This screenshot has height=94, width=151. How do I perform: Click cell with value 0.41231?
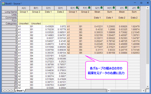pos(97,26)
